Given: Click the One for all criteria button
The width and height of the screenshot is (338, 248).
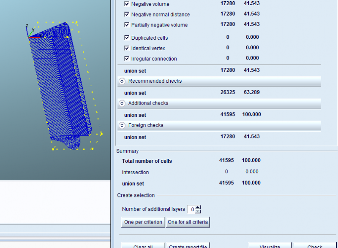Looking at the screenshot, I should 188,222.
